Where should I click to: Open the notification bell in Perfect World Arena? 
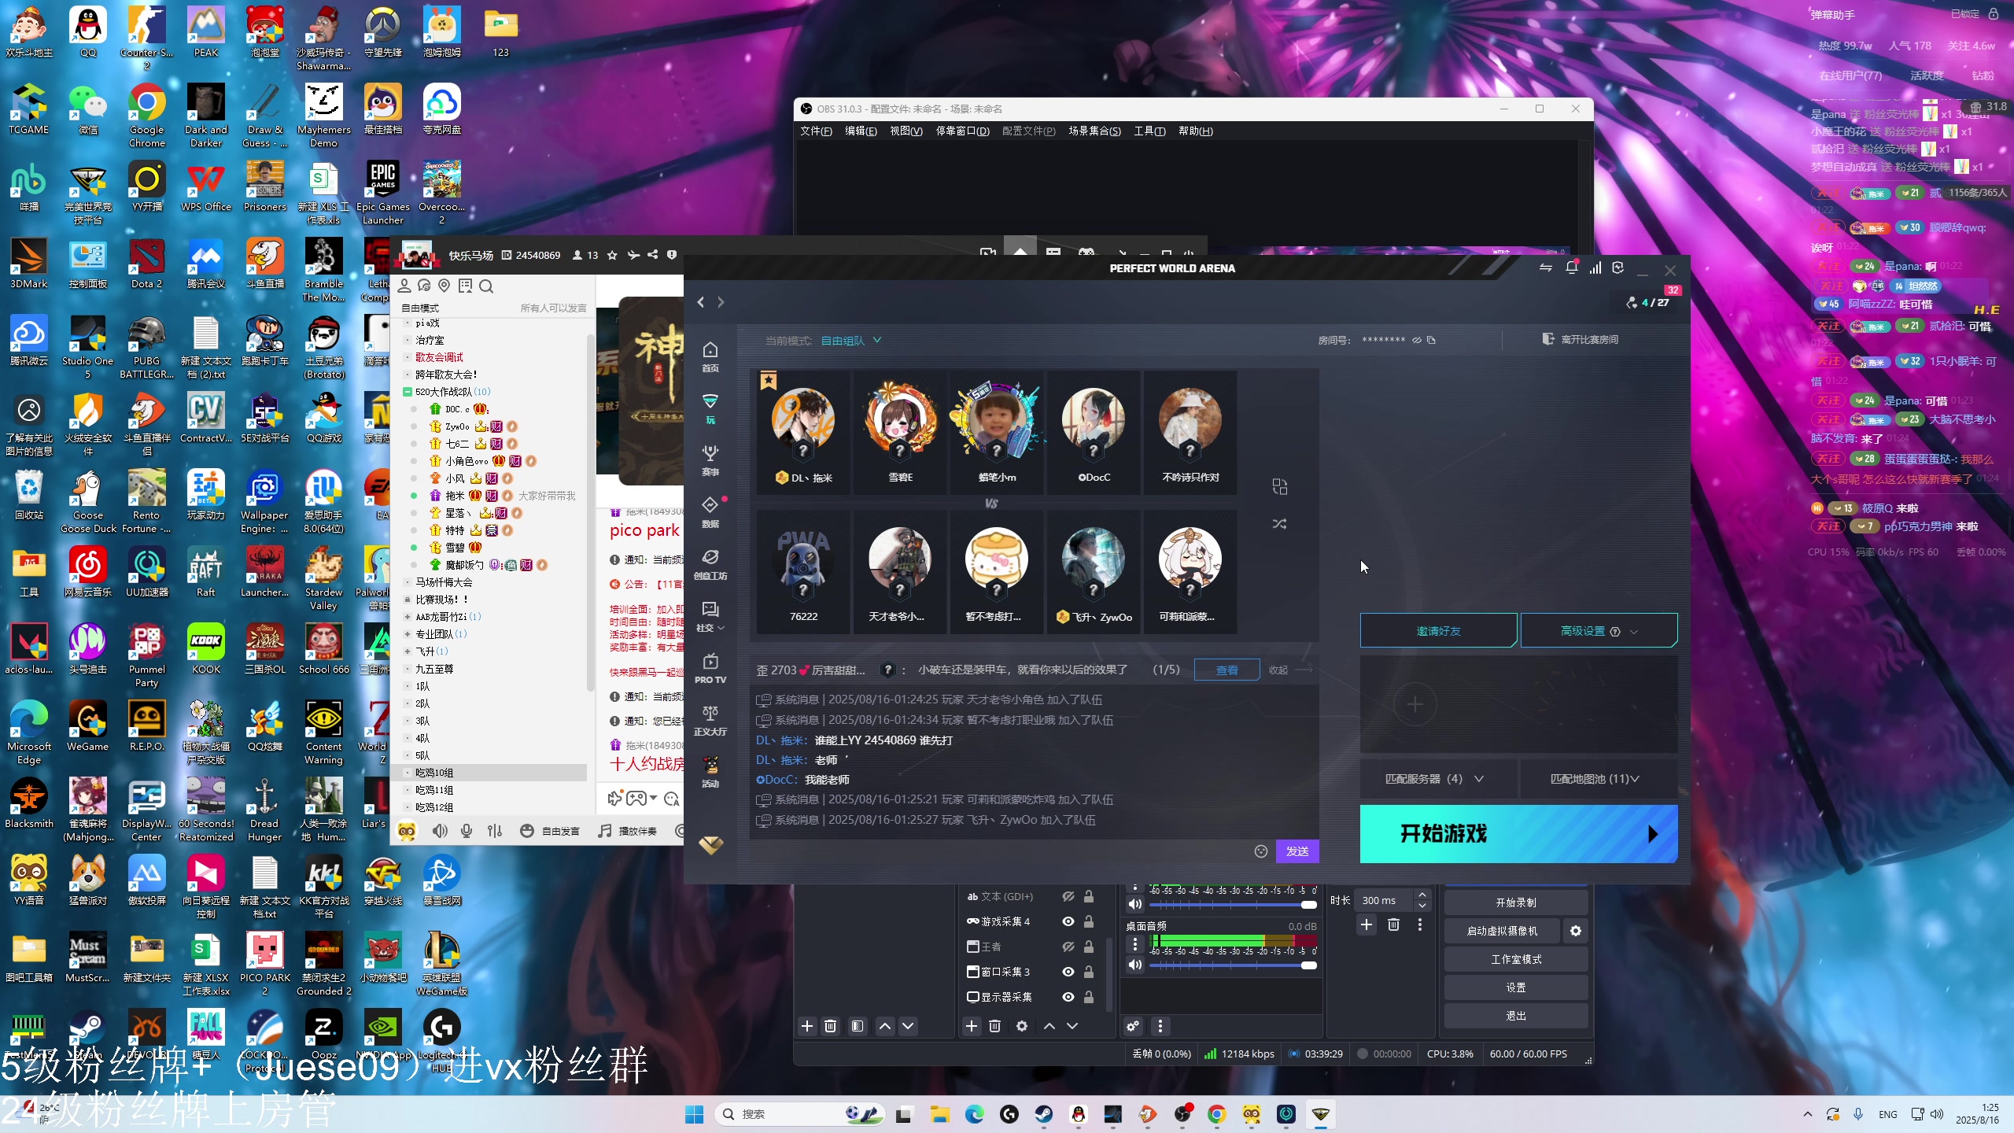tap(1571, 268)
